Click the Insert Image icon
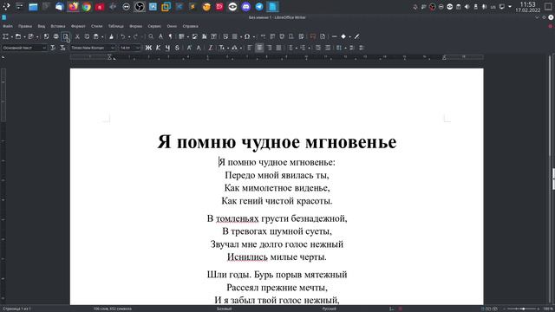The image size is (555, 312). coord(194,36)
